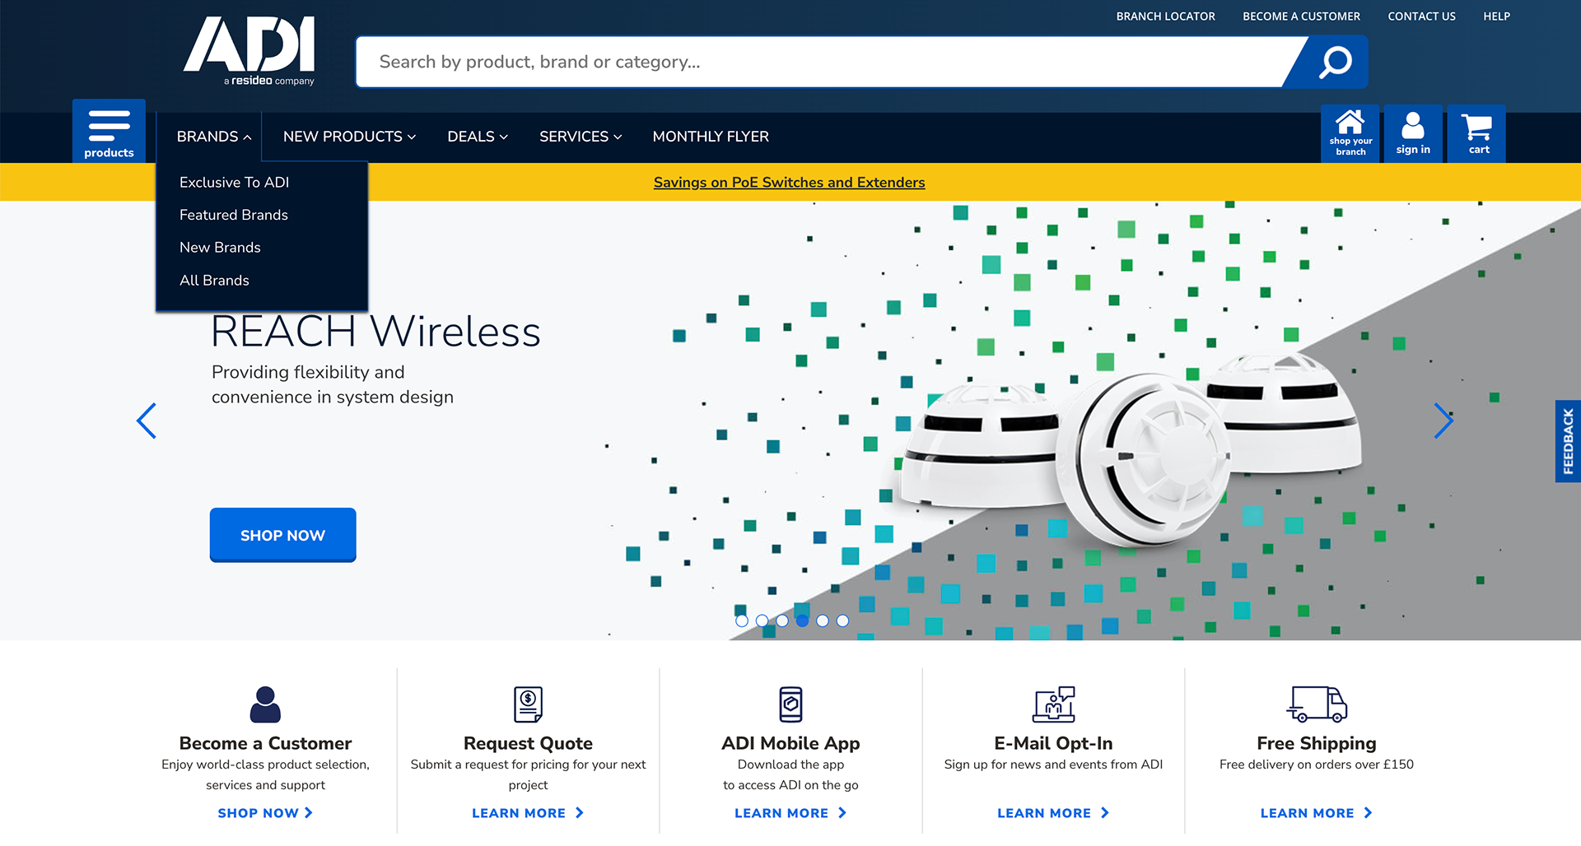The image size is (1581, 846).
Task: Click the Free Shipping heading
Action: tap(1317, 743)
